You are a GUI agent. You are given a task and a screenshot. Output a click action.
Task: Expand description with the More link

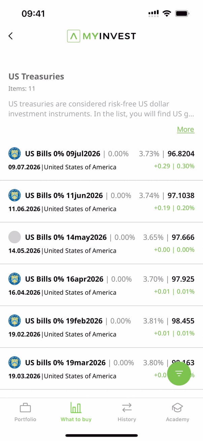[185, 129]
